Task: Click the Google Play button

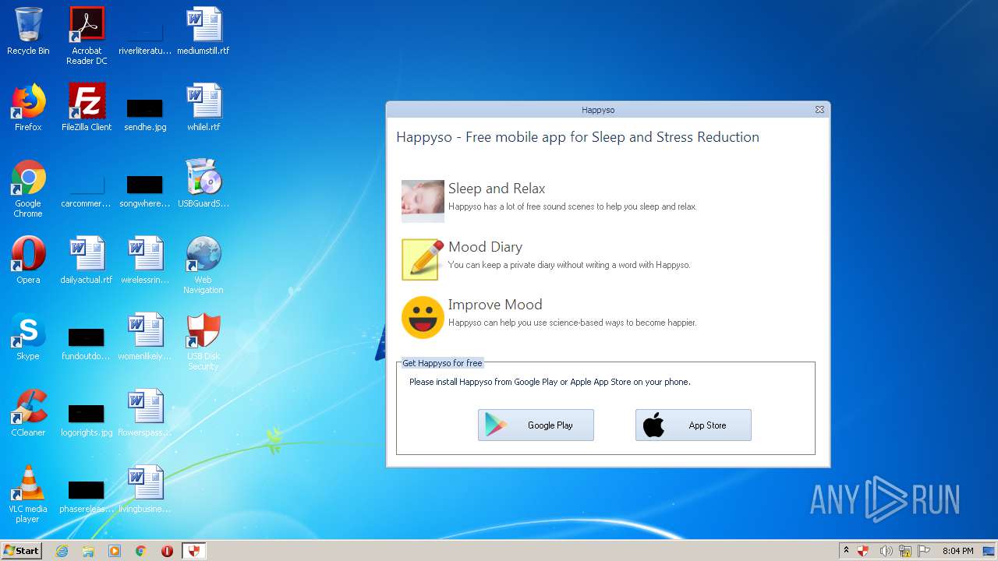Action: (x=536, y=425)
